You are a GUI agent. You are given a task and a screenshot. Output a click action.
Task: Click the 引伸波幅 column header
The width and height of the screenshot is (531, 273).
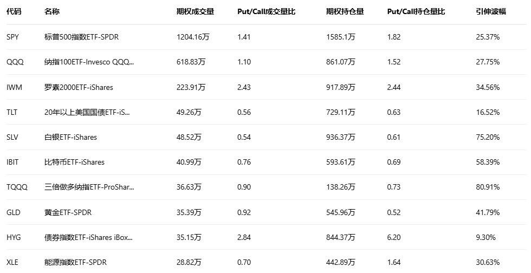click(490, 11)
